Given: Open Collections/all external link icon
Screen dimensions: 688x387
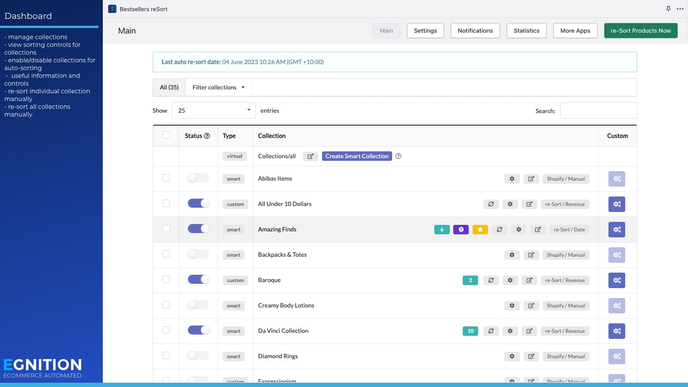Looking at the screenshot, I should (310, 156).
